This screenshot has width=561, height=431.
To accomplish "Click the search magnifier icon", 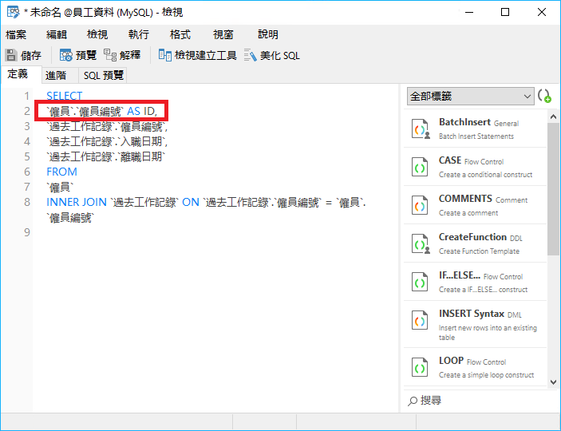I will pos(412,401).
